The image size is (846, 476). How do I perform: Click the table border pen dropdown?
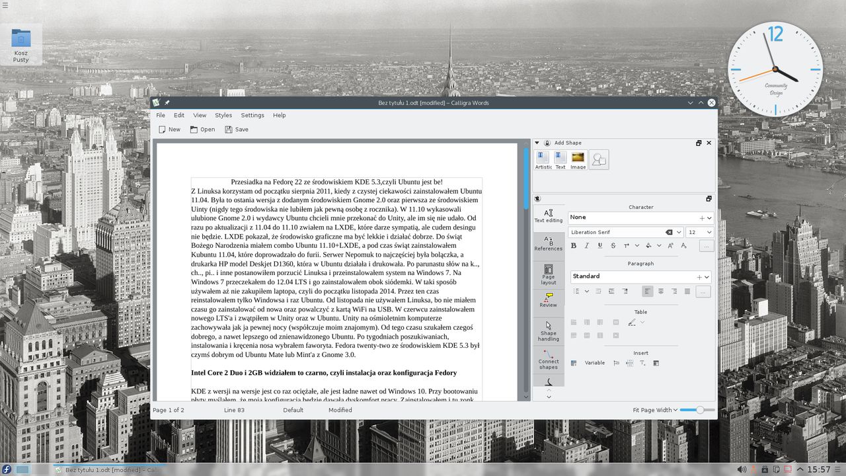(x=642, y=322)
